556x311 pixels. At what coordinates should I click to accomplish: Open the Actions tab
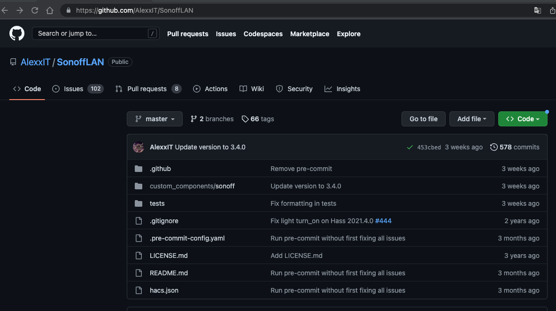point(210,89)
